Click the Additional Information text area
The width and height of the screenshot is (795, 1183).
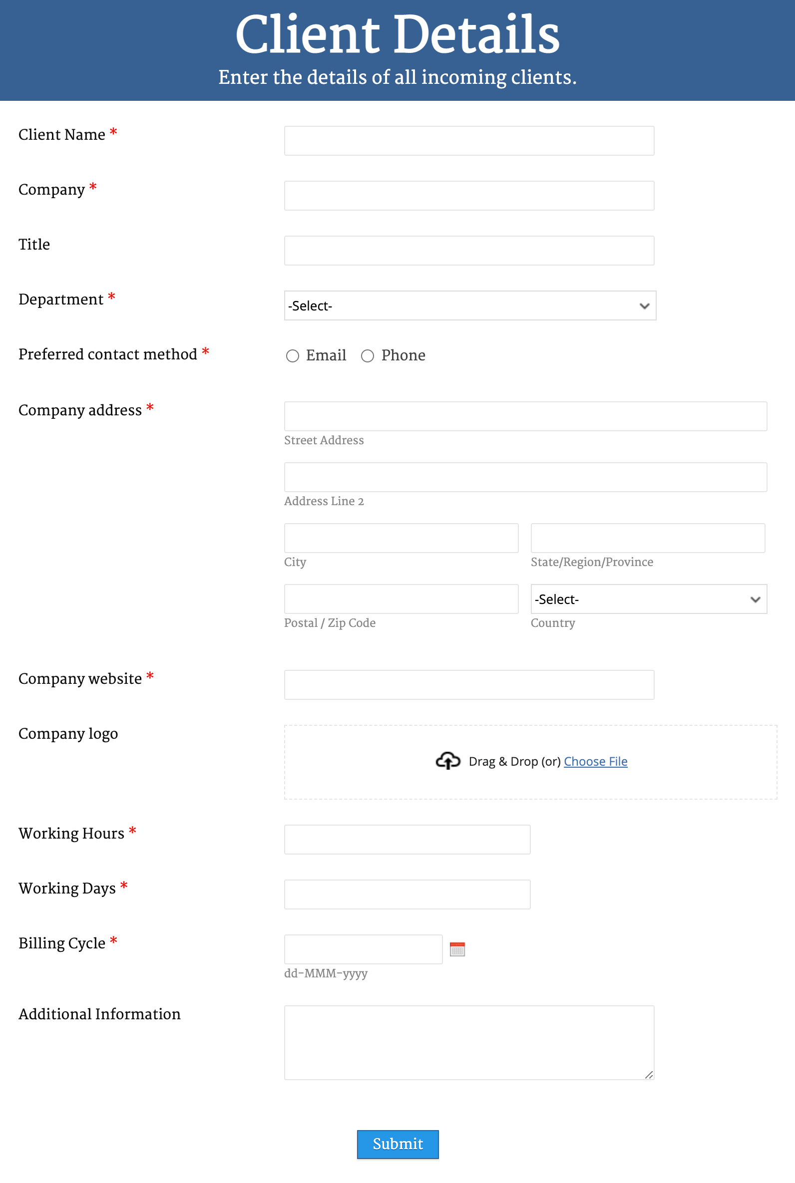[468, 1042]
